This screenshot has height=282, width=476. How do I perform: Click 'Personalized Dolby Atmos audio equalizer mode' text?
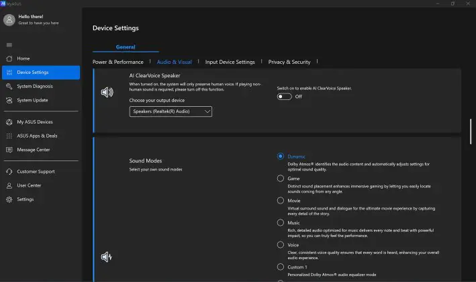pos(332,275)
